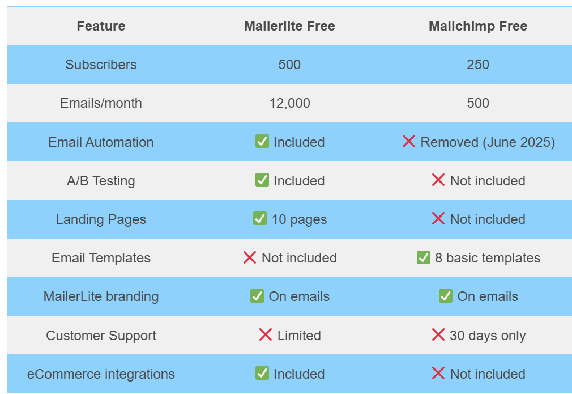Screen dimensions: 572x394
Task: Click Mailchimp red X in Landing Pages row
Action: pos(438,219)
